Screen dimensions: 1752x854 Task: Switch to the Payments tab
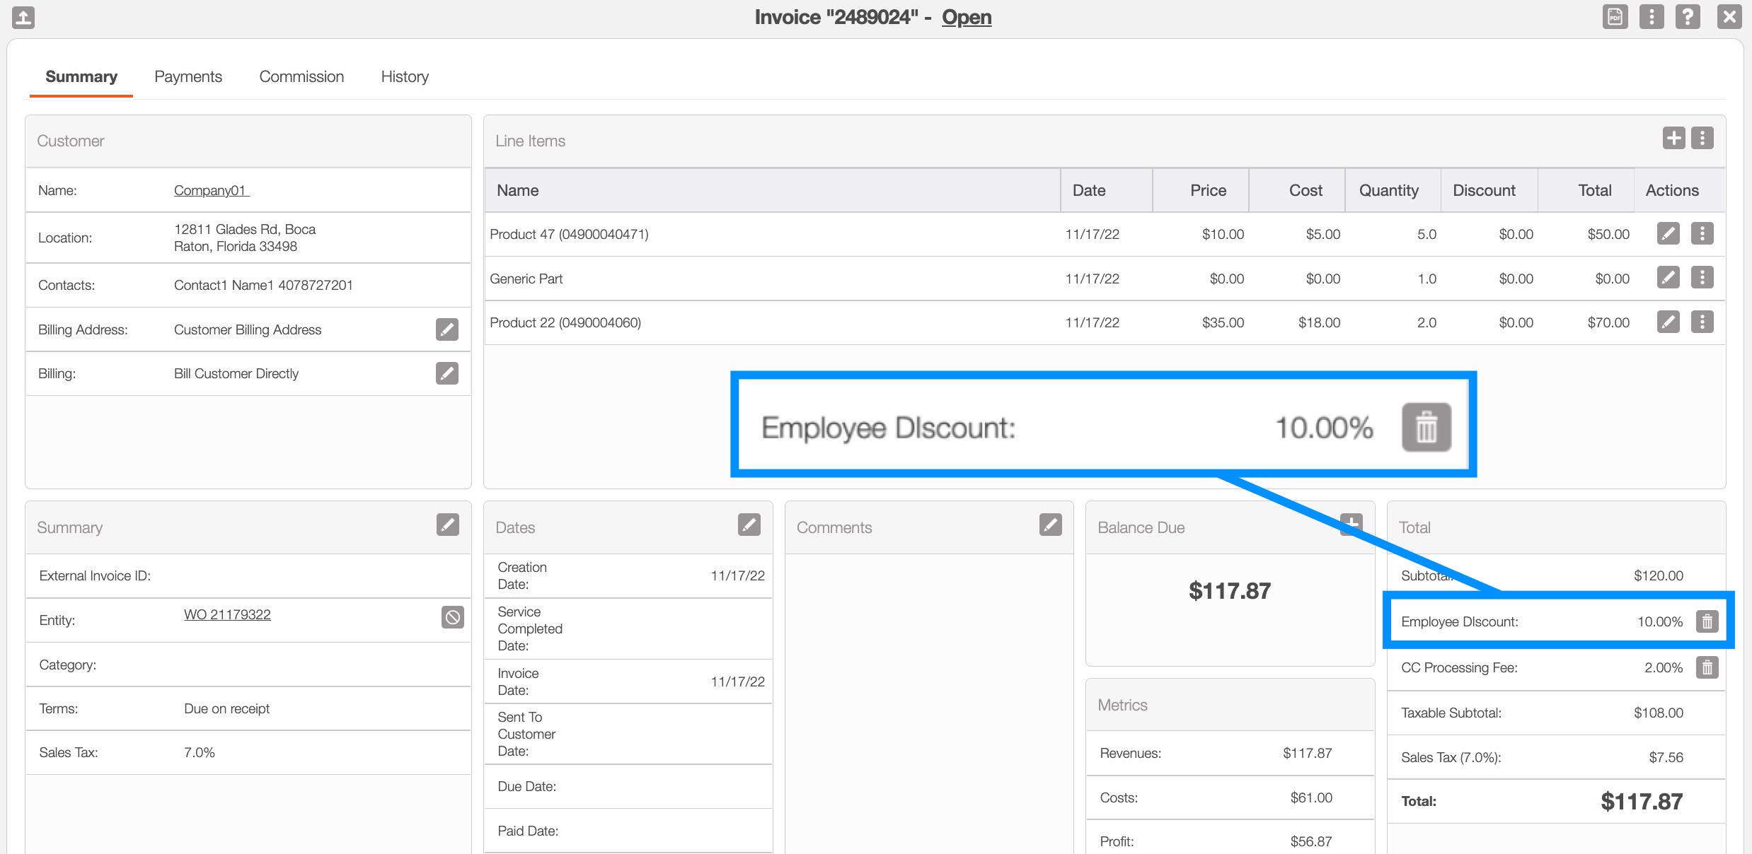tap(188, 76)
